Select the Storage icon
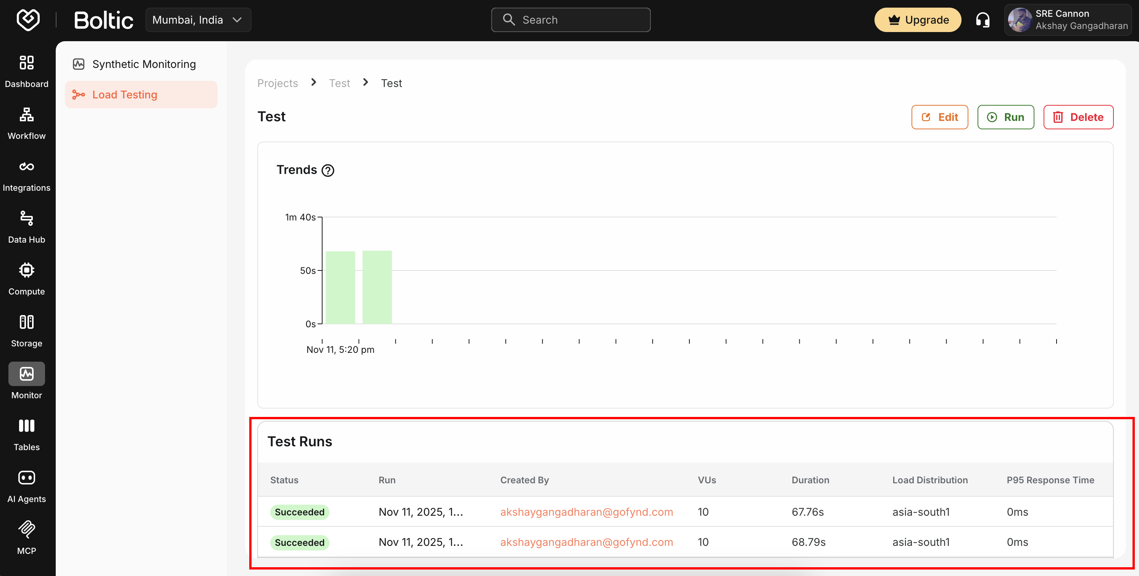 tap(27, 329)
